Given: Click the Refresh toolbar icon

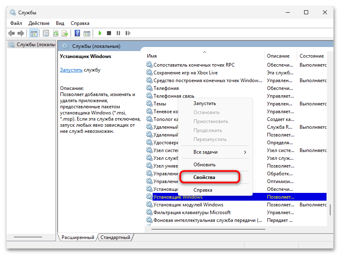Looking at the screenshot, I should (x=56, y=33).
